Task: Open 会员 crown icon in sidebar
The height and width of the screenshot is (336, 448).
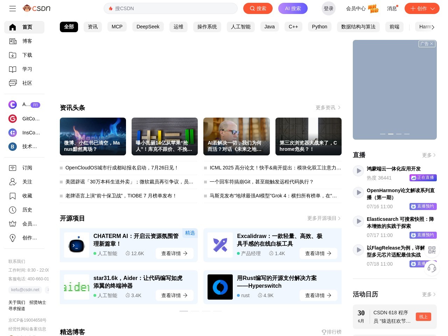Action: (x=13, y=224)
